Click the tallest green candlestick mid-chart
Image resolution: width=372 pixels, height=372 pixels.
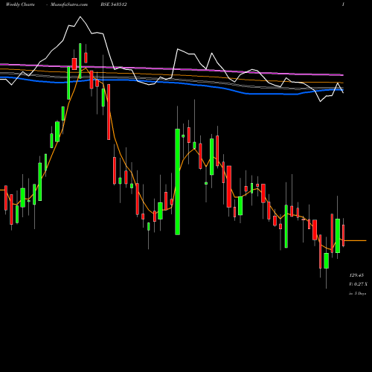point(177,182)
